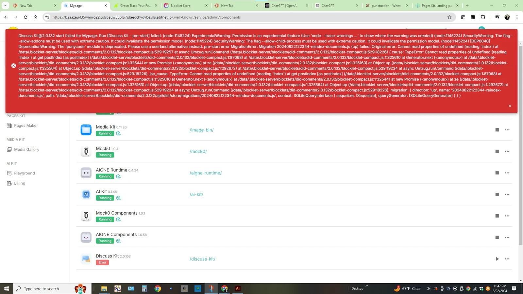Click the Windows taskbar search box
Viewport: 523px width, 294px height.
coord(52,288)
